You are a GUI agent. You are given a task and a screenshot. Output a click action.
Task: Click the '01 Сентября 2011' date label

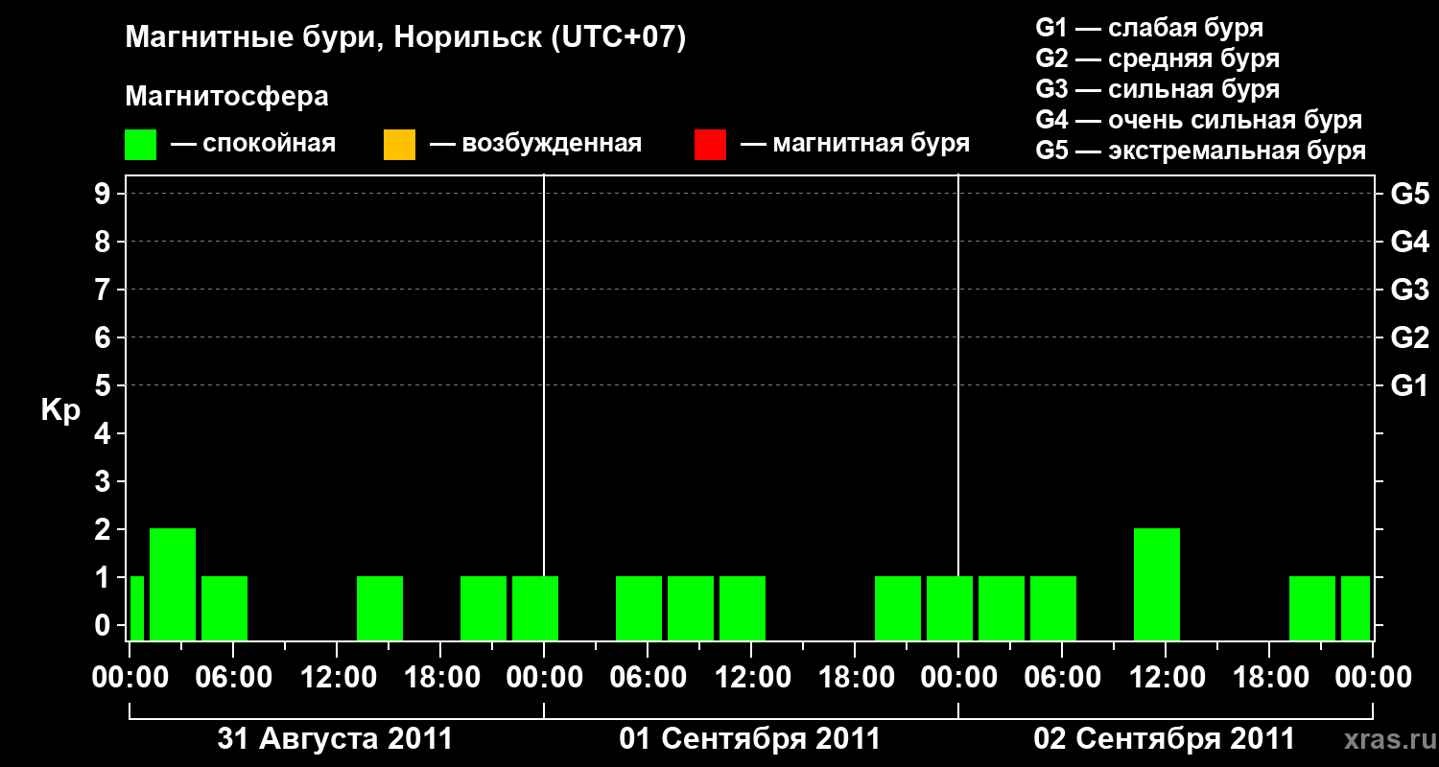[x=750, y=739]
